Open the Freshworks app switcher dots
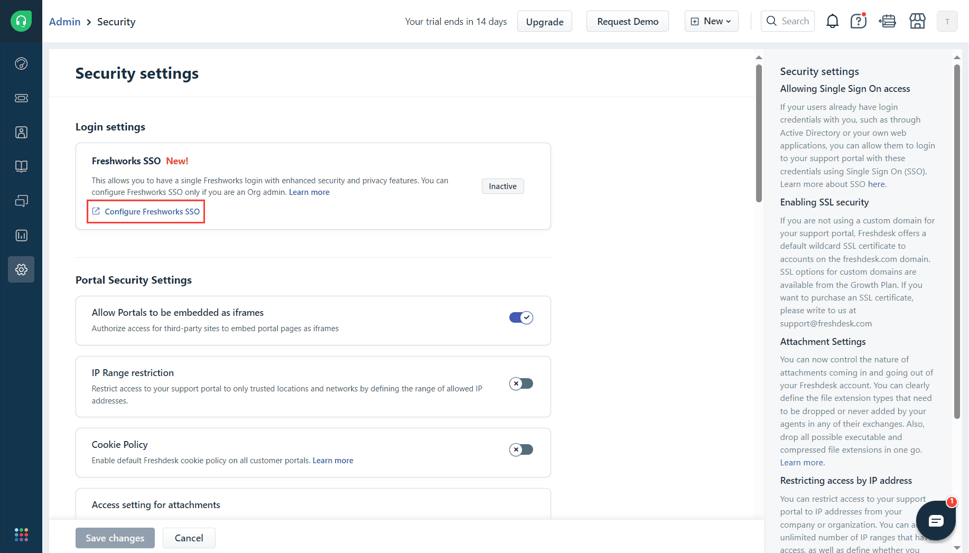 pos(21,534)
